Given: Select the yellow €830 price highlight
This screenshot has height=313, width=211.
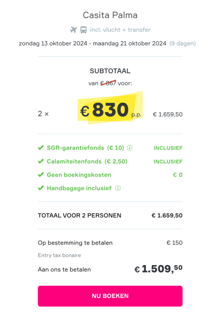Looking at the screenshot, I should 110,109.
